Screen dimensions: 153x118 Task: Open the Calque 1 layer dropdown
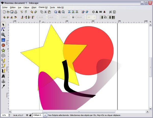tap(45, 115)
